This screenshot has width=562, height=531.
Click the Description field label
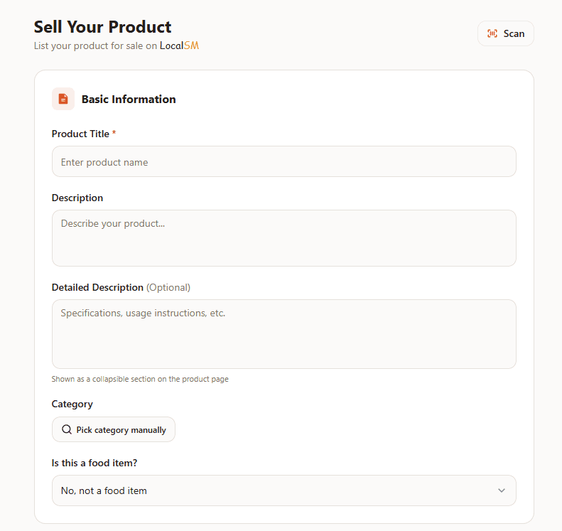pos(77,198)
